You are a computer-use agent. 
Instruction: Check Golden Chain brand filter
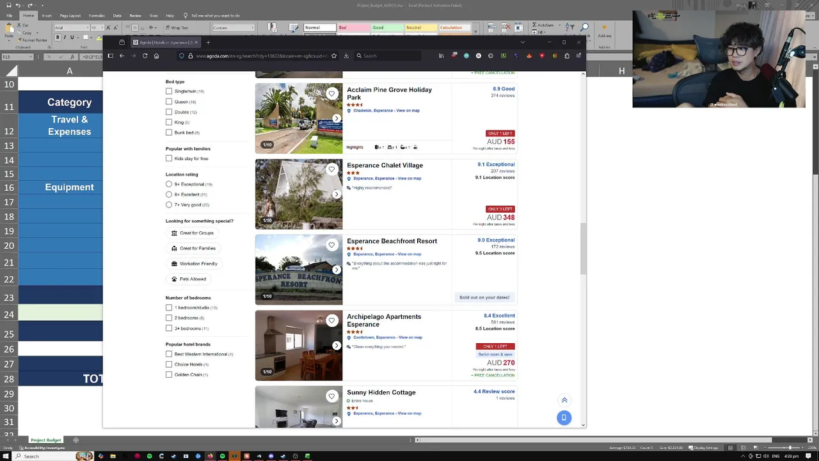coord(169,375)
